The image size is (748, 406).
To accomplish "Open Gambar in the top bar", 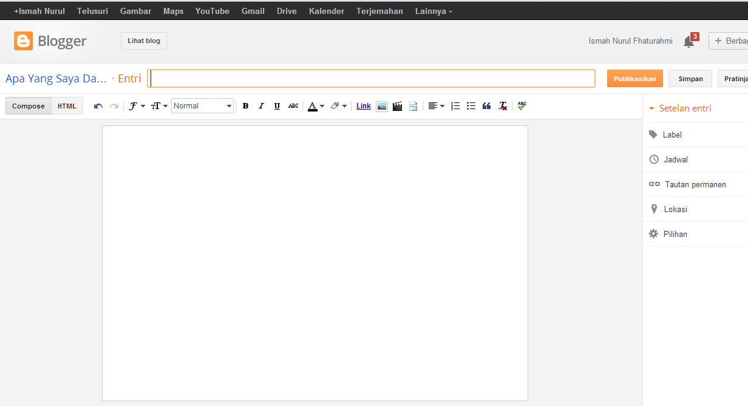I will pyautogui.click(x=135, y=11).
